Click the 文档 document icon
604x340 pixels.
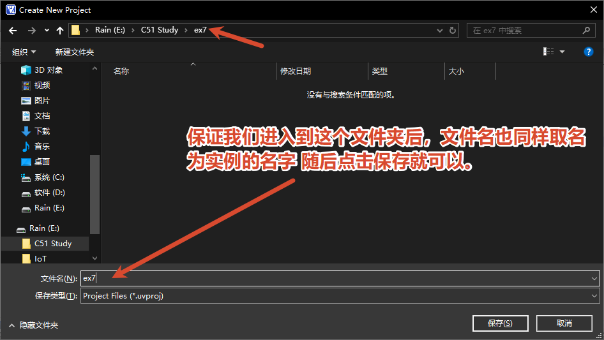(x=26, y=116)
